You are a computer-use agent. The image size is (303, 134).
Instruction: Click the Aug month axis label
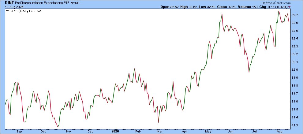(279, 132)
